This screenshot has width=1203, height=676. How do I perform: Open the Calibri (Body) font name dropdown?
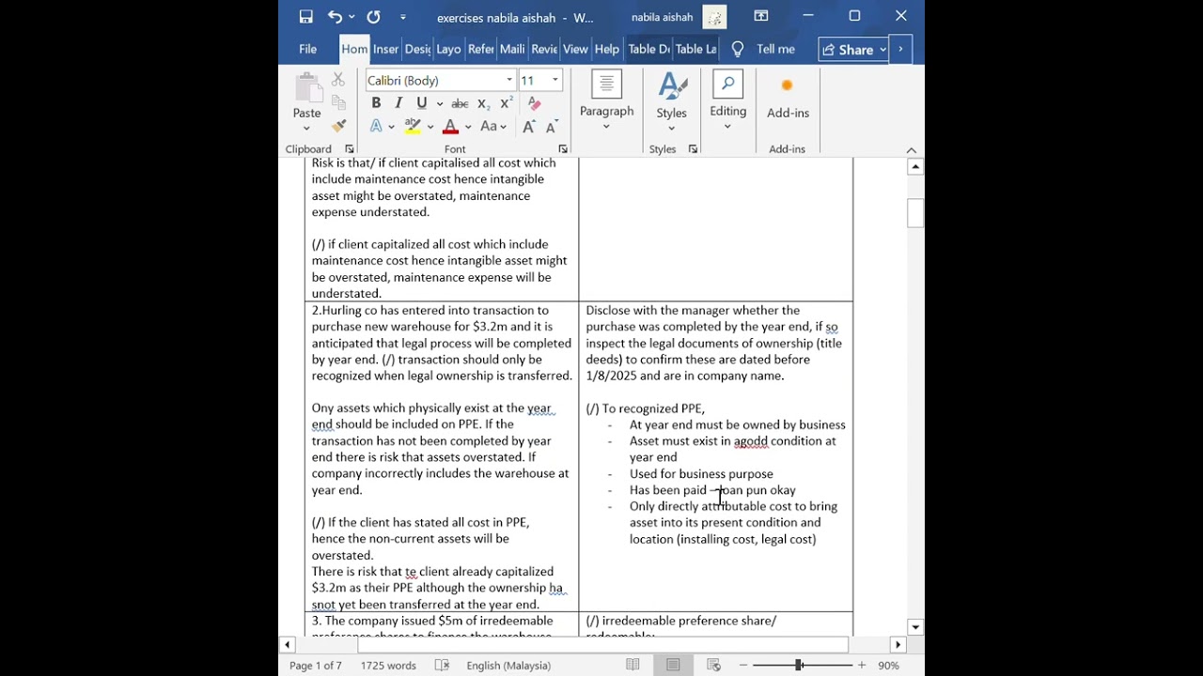(509, 80)
